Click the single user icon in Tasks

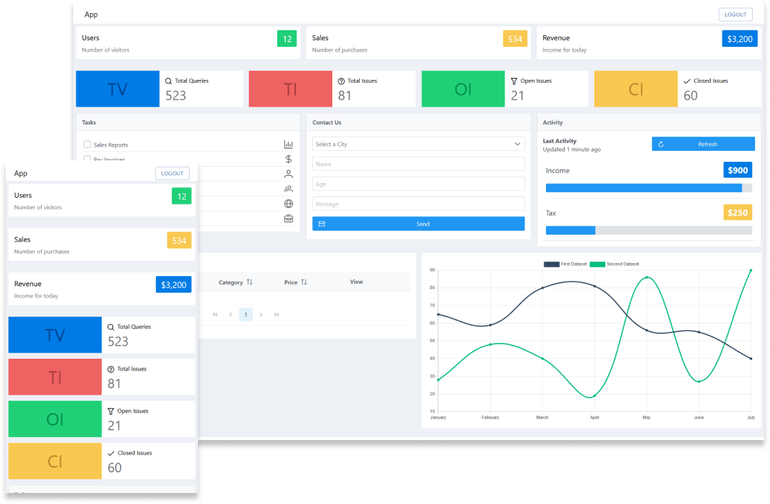[288, 174]
